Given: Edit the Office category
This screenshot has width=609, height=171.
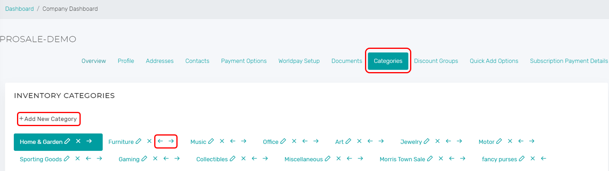Looking at the screenshot, I should (283, 141).
